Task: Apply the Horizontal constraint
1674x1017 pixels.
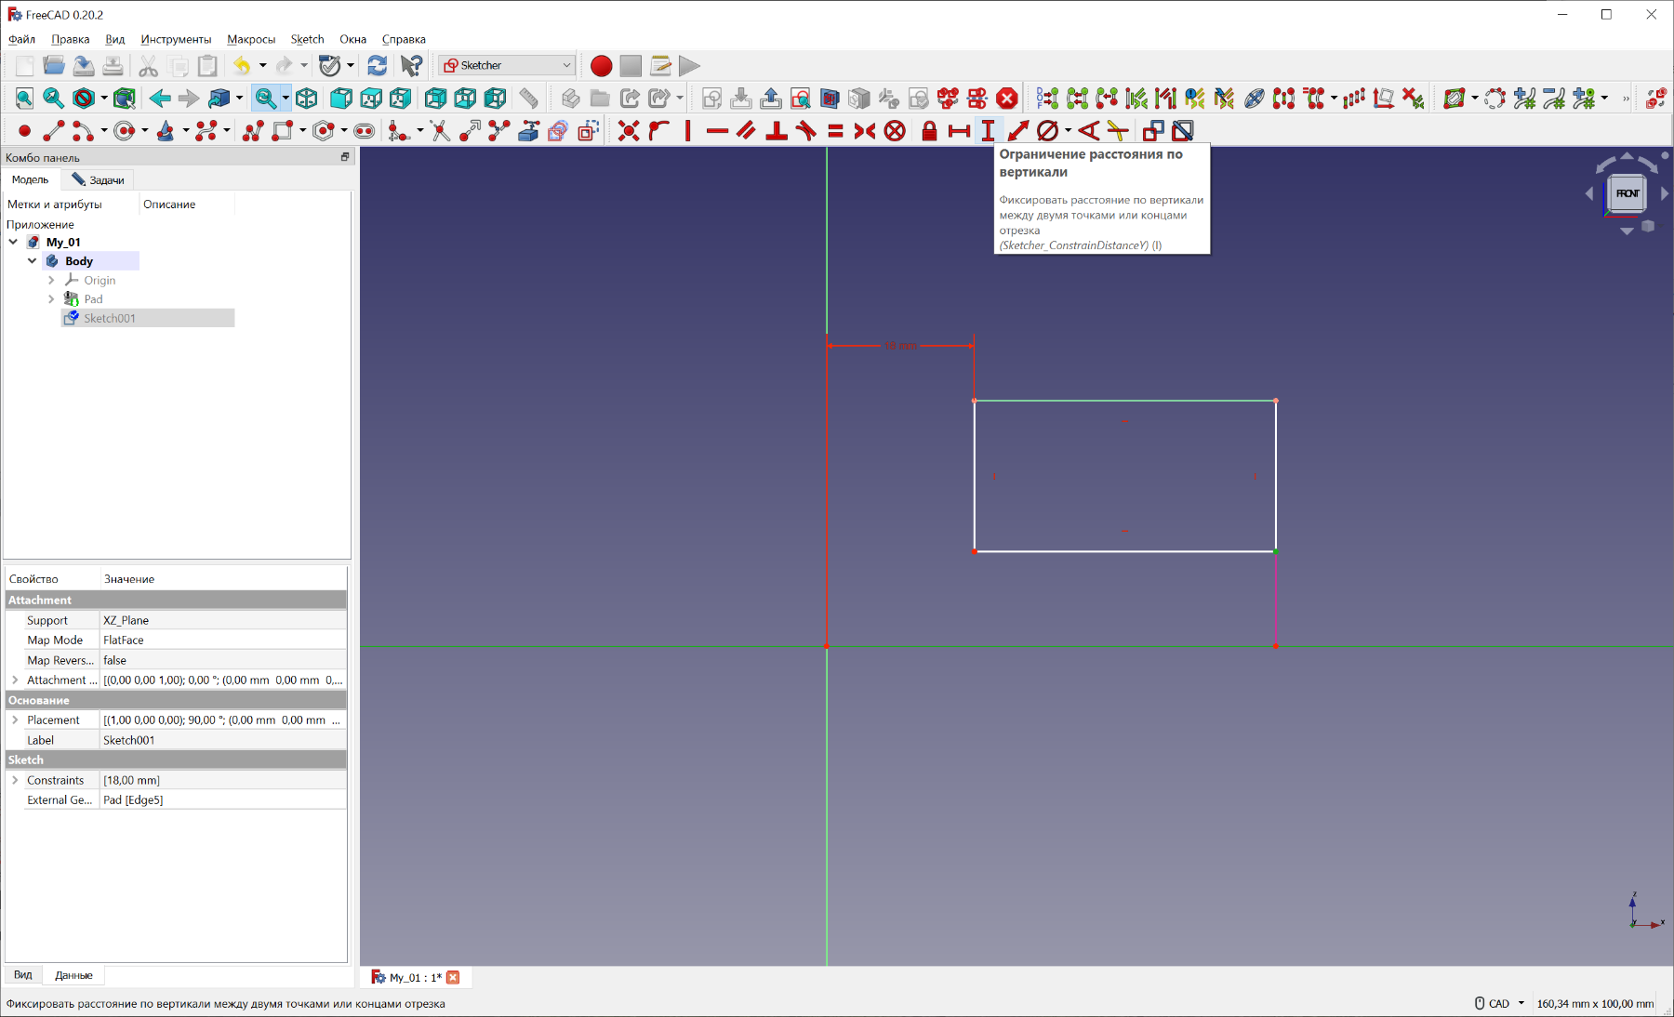Action: 717,131
